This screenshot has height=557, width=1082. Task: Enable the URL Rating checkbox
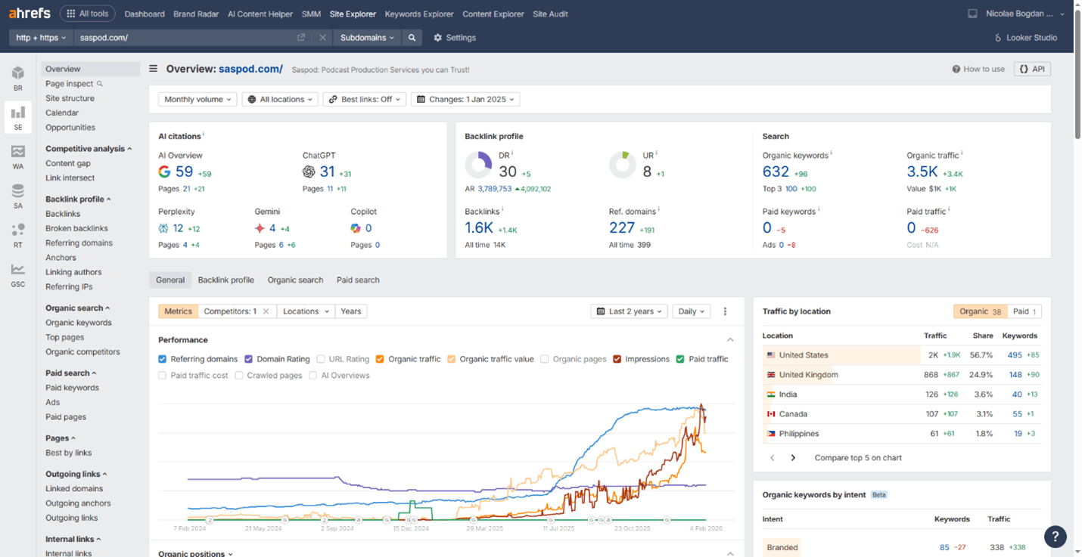coord(321,359)
